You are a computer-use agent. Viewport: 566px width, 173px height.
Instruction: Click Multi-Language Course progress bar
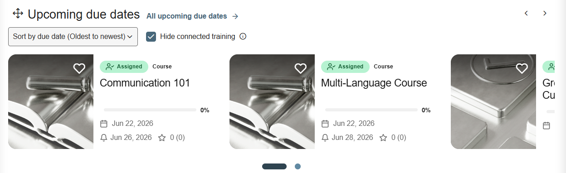pyautogui.click(x=371, y=110)
